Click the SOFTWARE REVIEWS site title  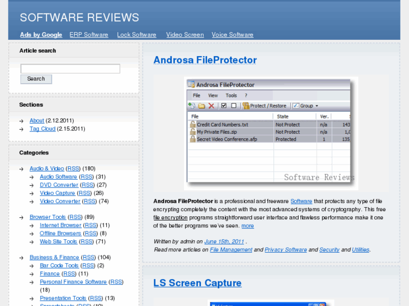tap(79, 17)
